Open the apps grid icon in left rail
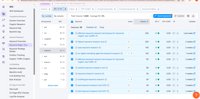Image resolution: width=200 pixels, height=99 pixels. pyautogui.click(x=3, y=62)
